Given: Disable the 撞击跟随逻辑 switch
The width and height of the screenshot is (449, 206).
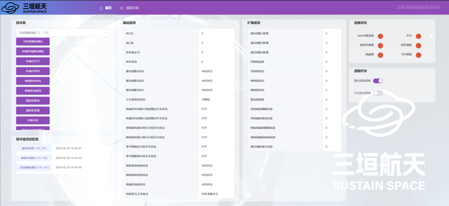Looking at the screenshot, I should point(378,81).
